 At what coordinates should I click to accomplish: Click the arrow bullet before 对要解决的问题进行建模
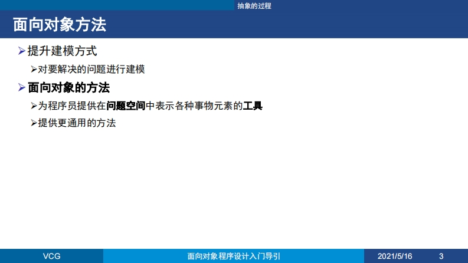pyautogui.click(x=34, y=70)
